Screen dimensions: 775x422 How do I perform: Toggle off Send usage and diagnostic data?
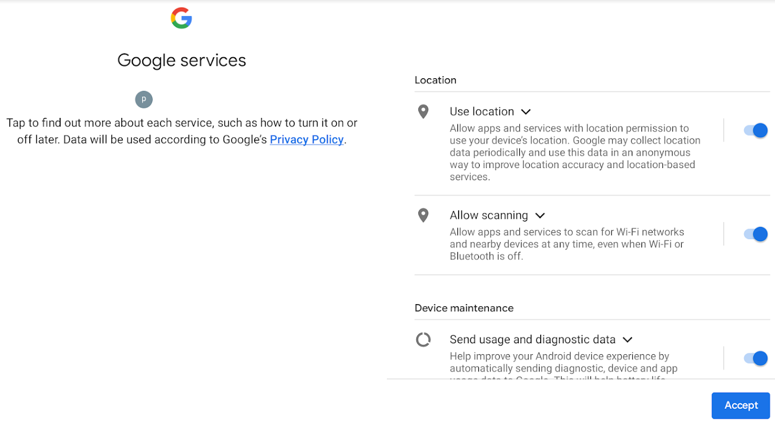pyautogui.click(x=755, y=359)
